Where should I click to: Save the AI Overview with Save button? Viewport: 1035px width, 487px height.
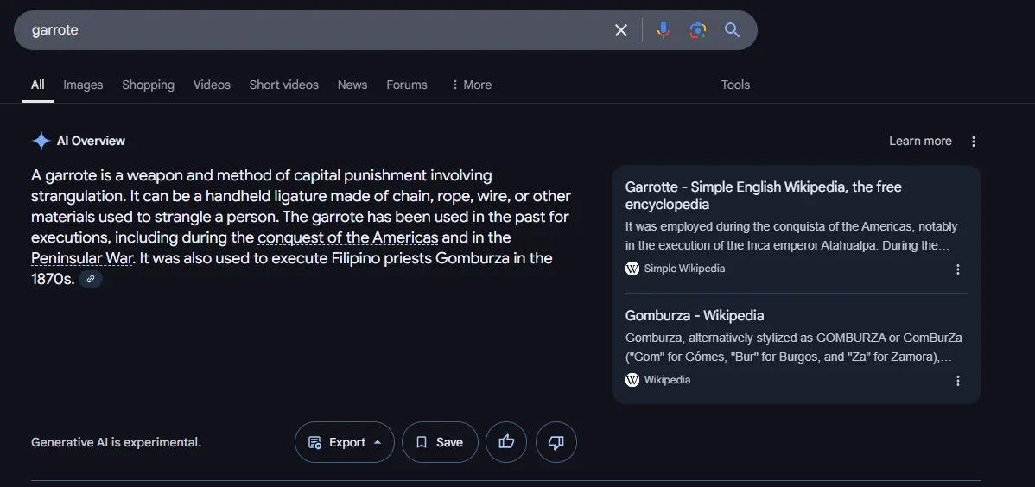pos(441,442)
